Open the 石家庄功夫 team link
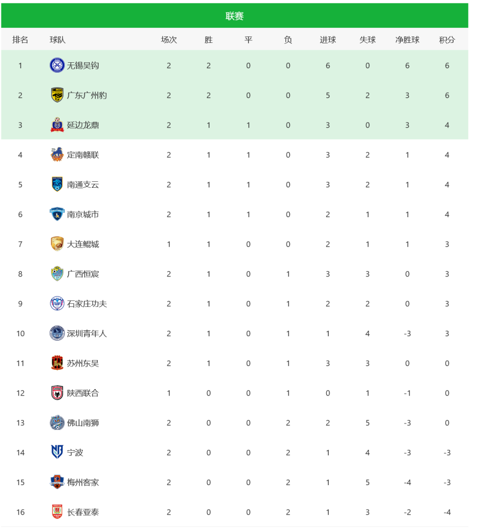This screenshot has width=479, height=530. (87, 304)
